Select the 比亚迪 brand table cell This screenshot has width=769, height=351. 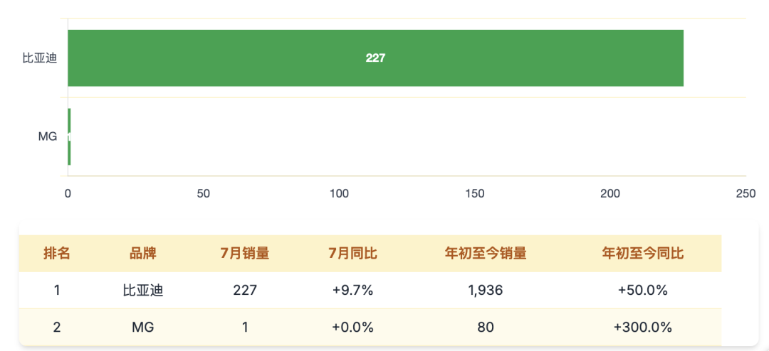142,291
